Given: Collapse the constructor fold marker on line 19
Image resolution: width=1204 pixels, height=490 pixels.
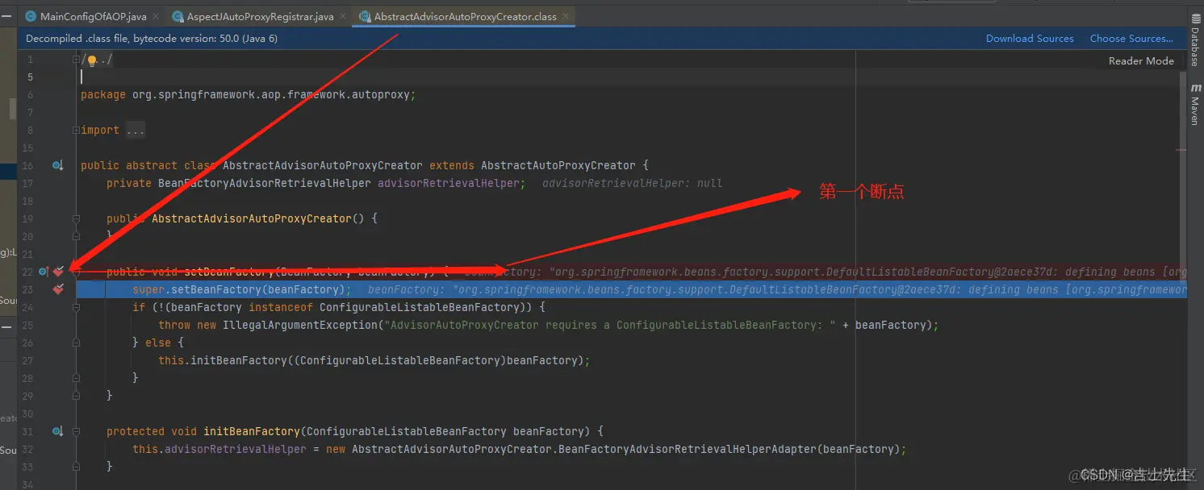Looking at the screenshot, I should [x=76, y=218].
